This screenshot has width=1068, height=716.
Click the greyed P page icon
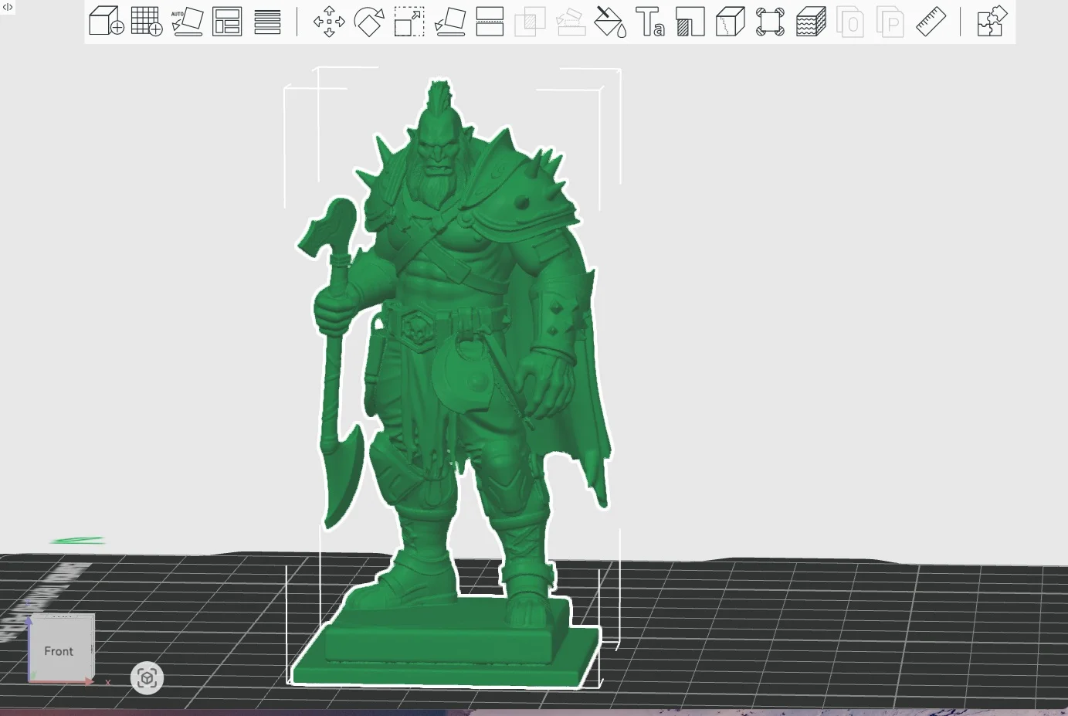tap(891, 21)
